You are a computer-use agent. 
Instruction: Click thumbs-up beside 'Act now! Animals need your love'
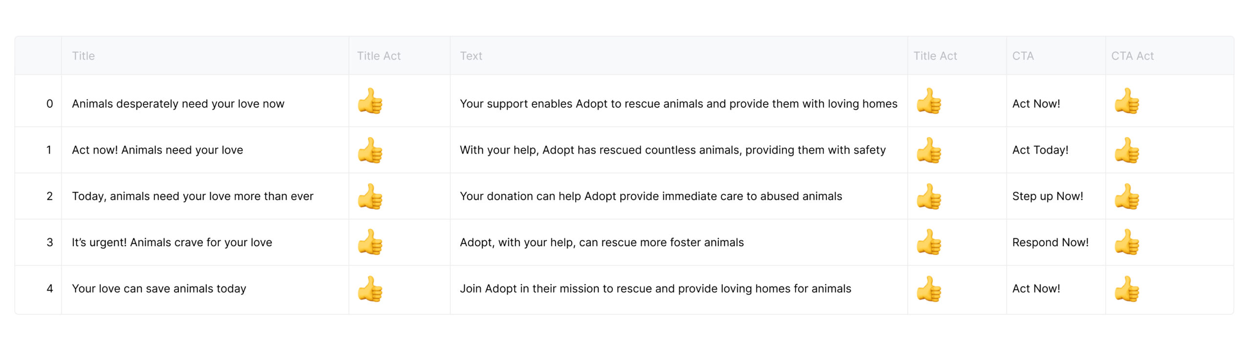[370, 150]
